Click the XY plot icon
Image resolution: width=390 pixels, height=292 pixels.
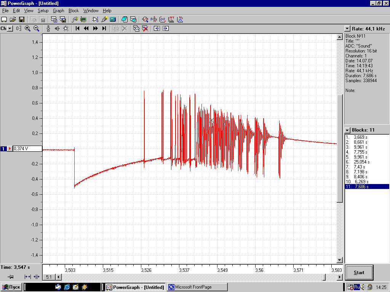tap(162, 19)
